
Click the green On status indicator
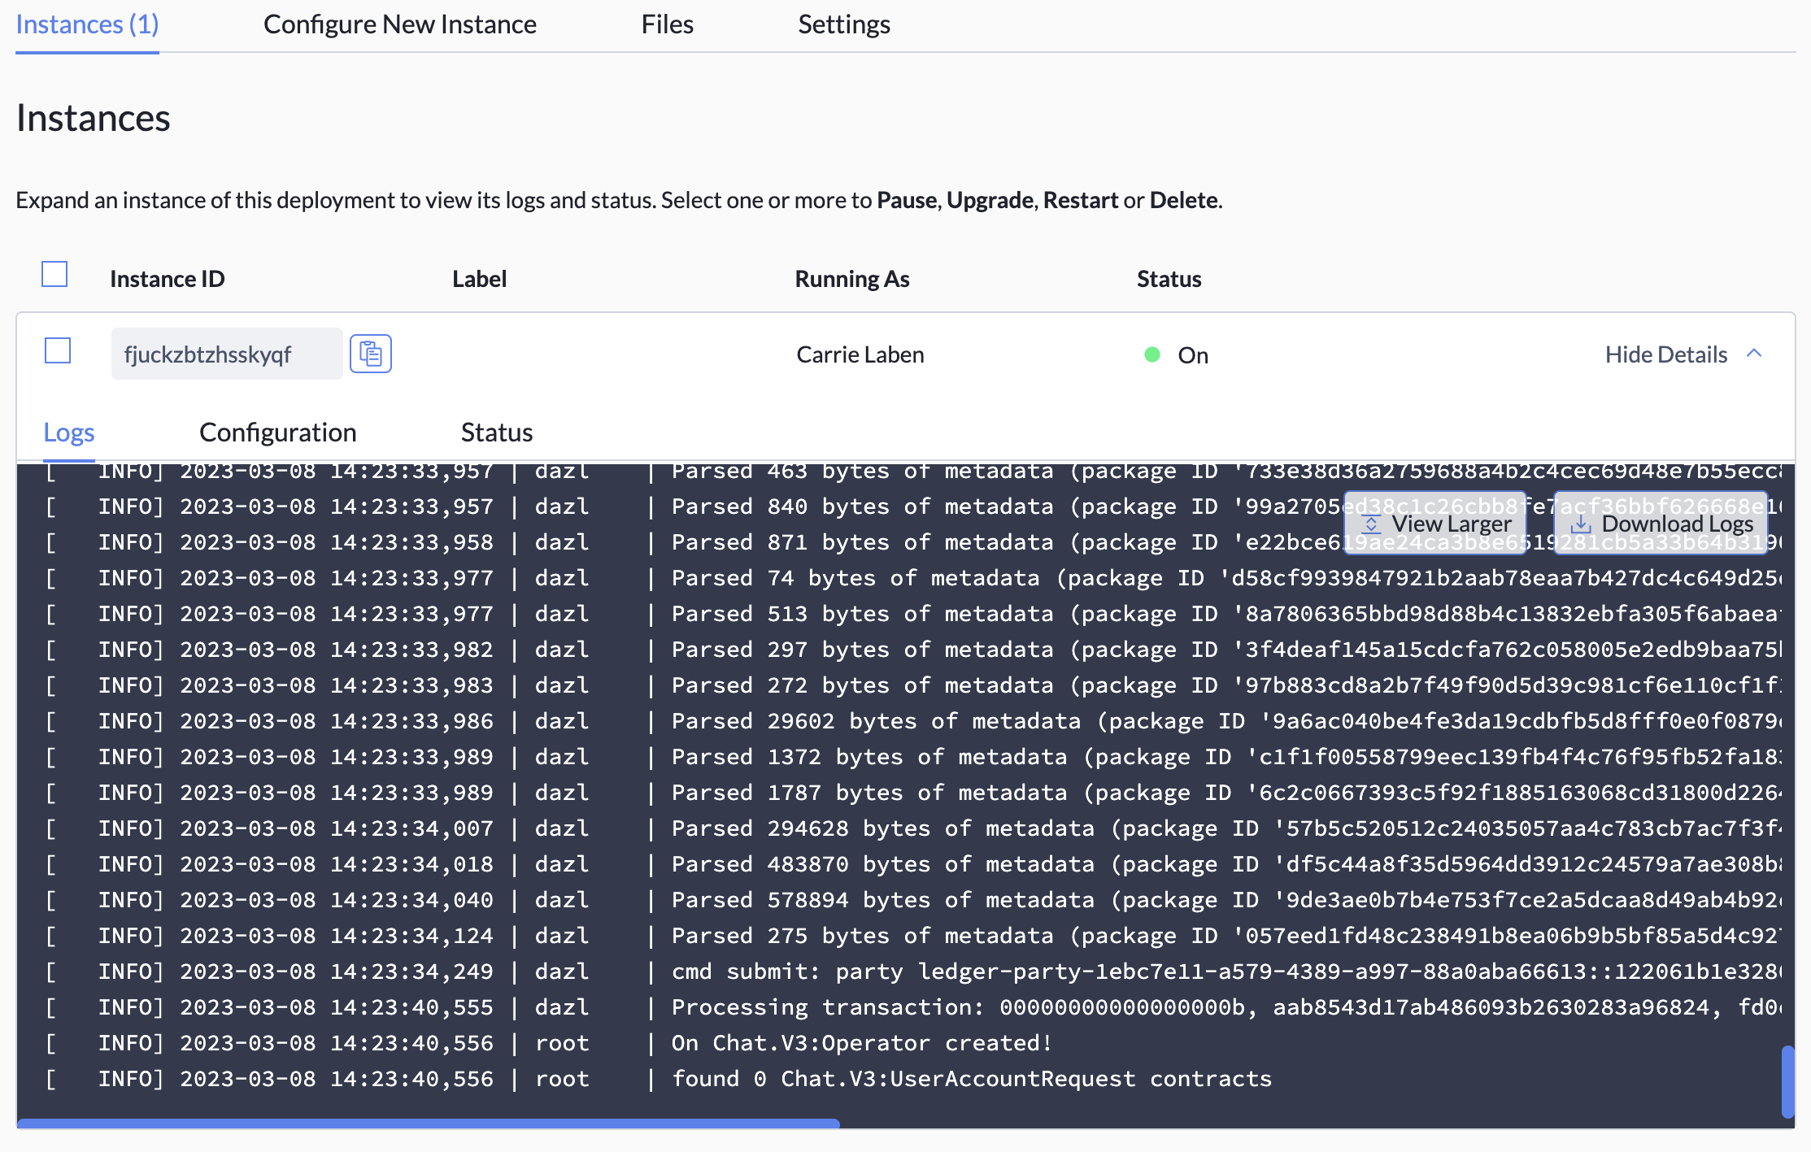point(1151,354)
